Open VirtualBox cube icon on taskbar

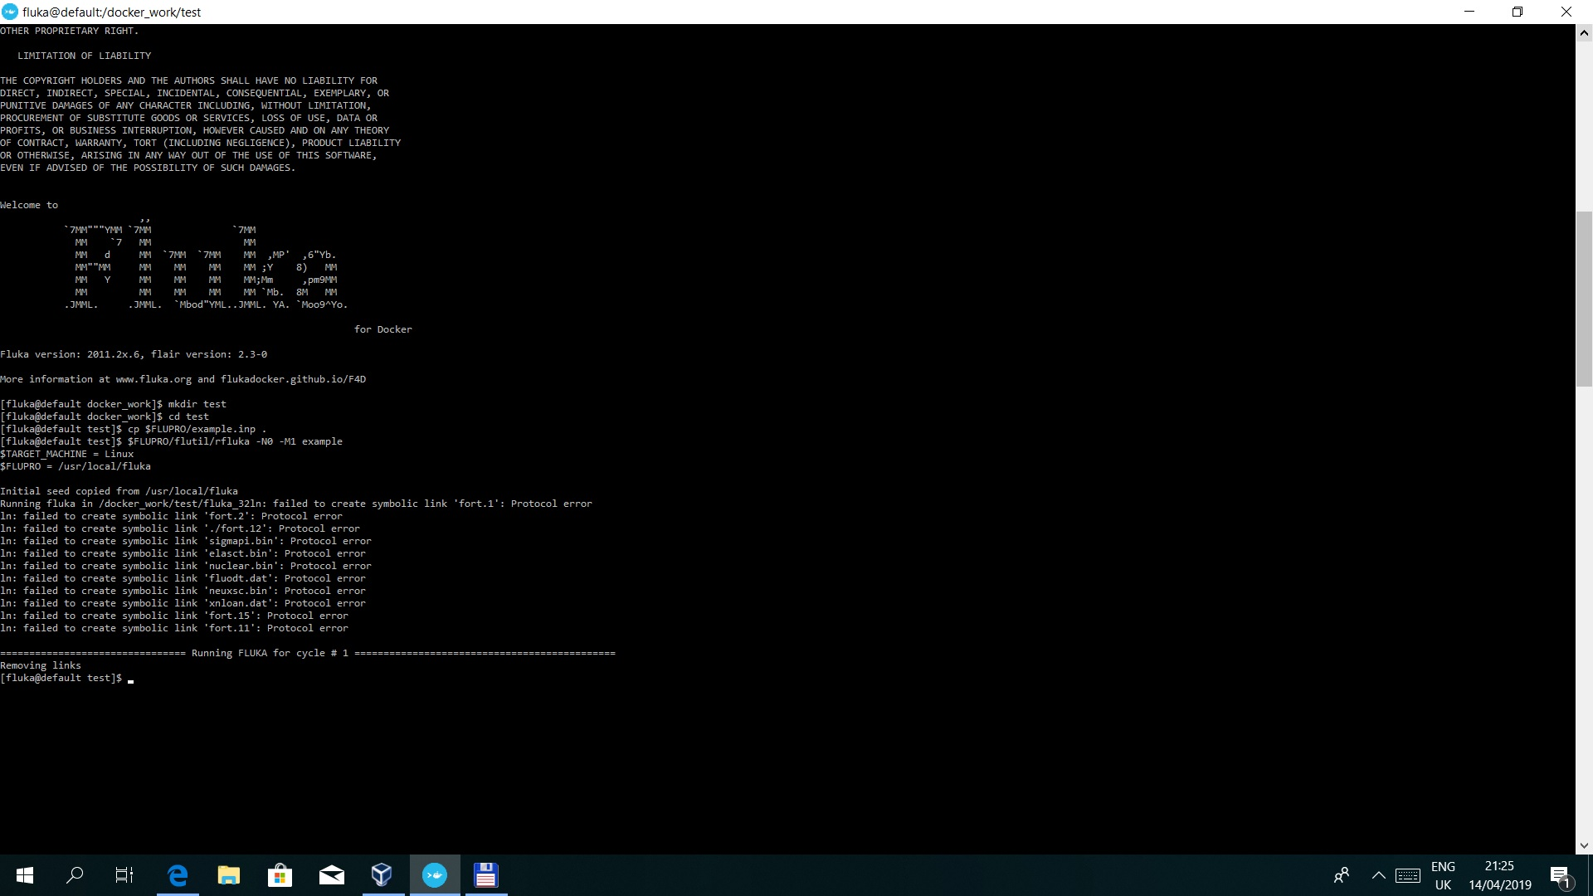point(382,875)
